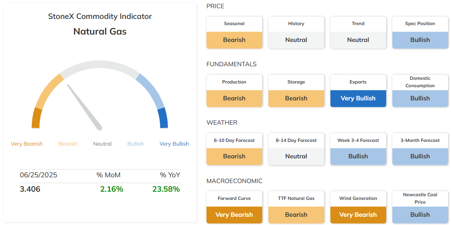Click the FUNDAMENTALS section heading
The width and height of the screenshot is (451, 225).
[232, 64]
